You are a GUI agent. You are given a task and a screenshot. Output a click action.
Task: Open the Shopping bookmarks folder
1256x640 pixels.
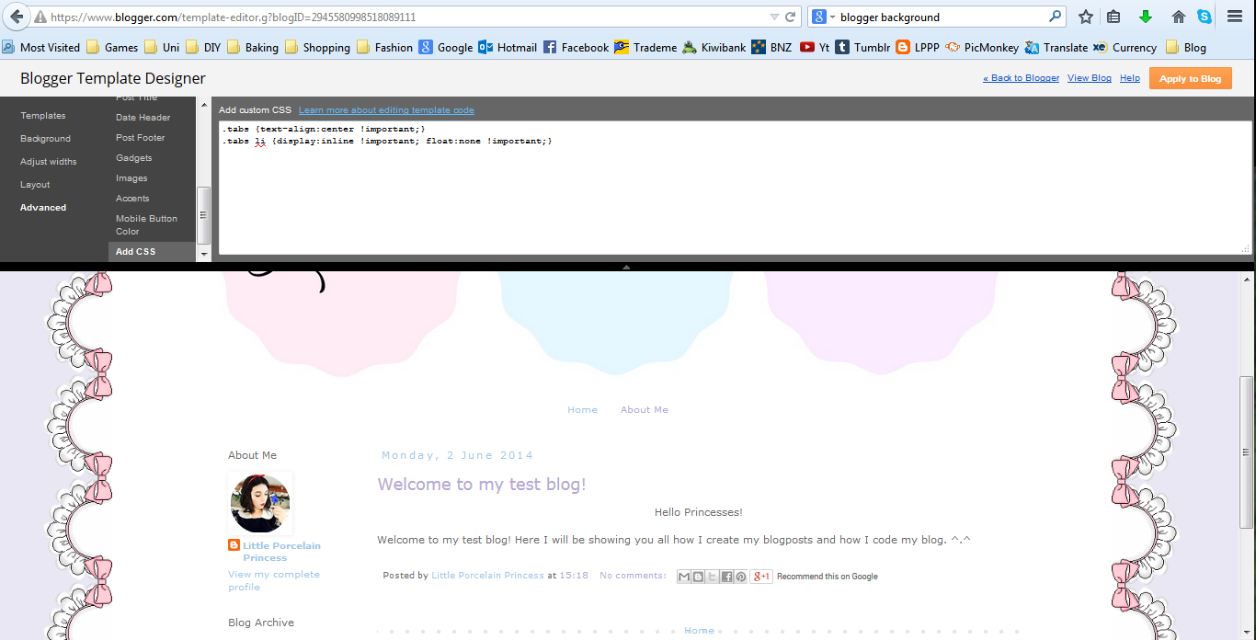tap(317, 48)
